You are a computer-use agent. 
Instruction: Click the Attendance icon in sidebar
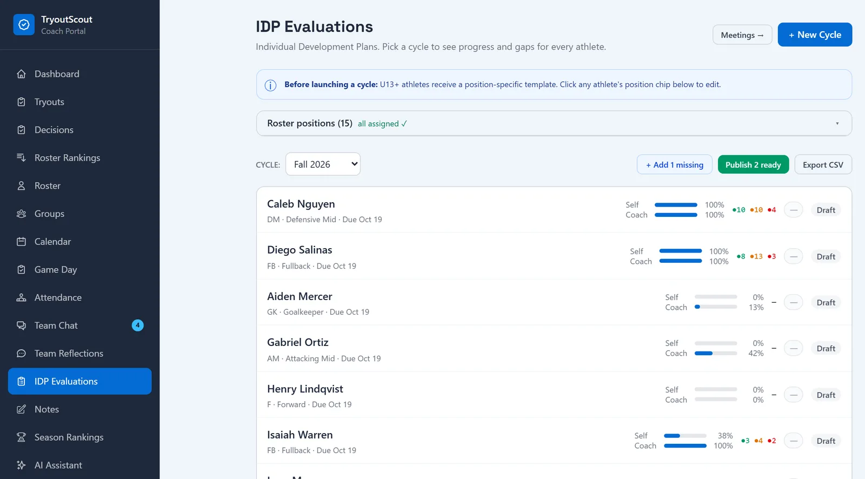coord(21,297)
